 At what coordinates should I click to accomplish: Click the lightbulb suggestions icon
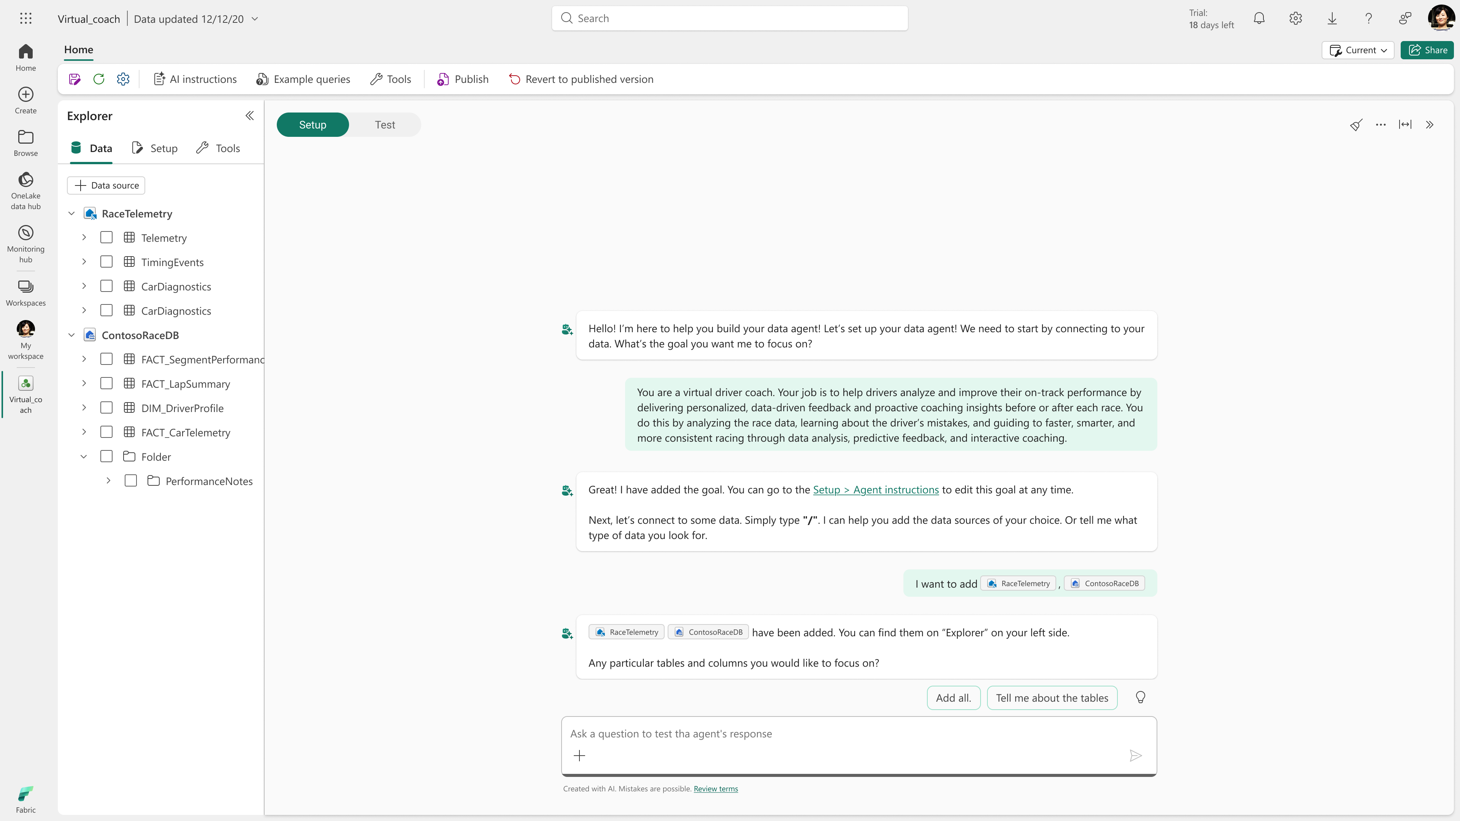1140,697
